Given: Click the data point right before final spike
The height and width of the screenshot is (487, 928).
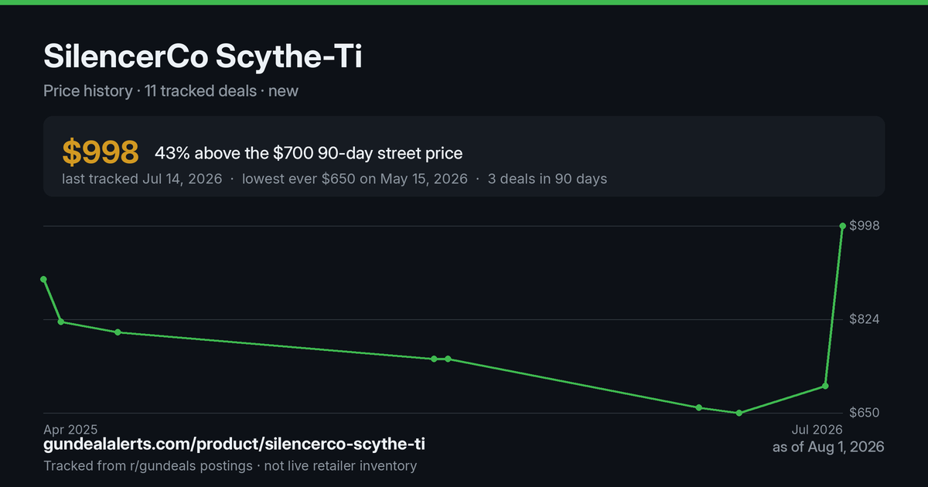Looking at the screenshot, I should [x=826, y=386].
